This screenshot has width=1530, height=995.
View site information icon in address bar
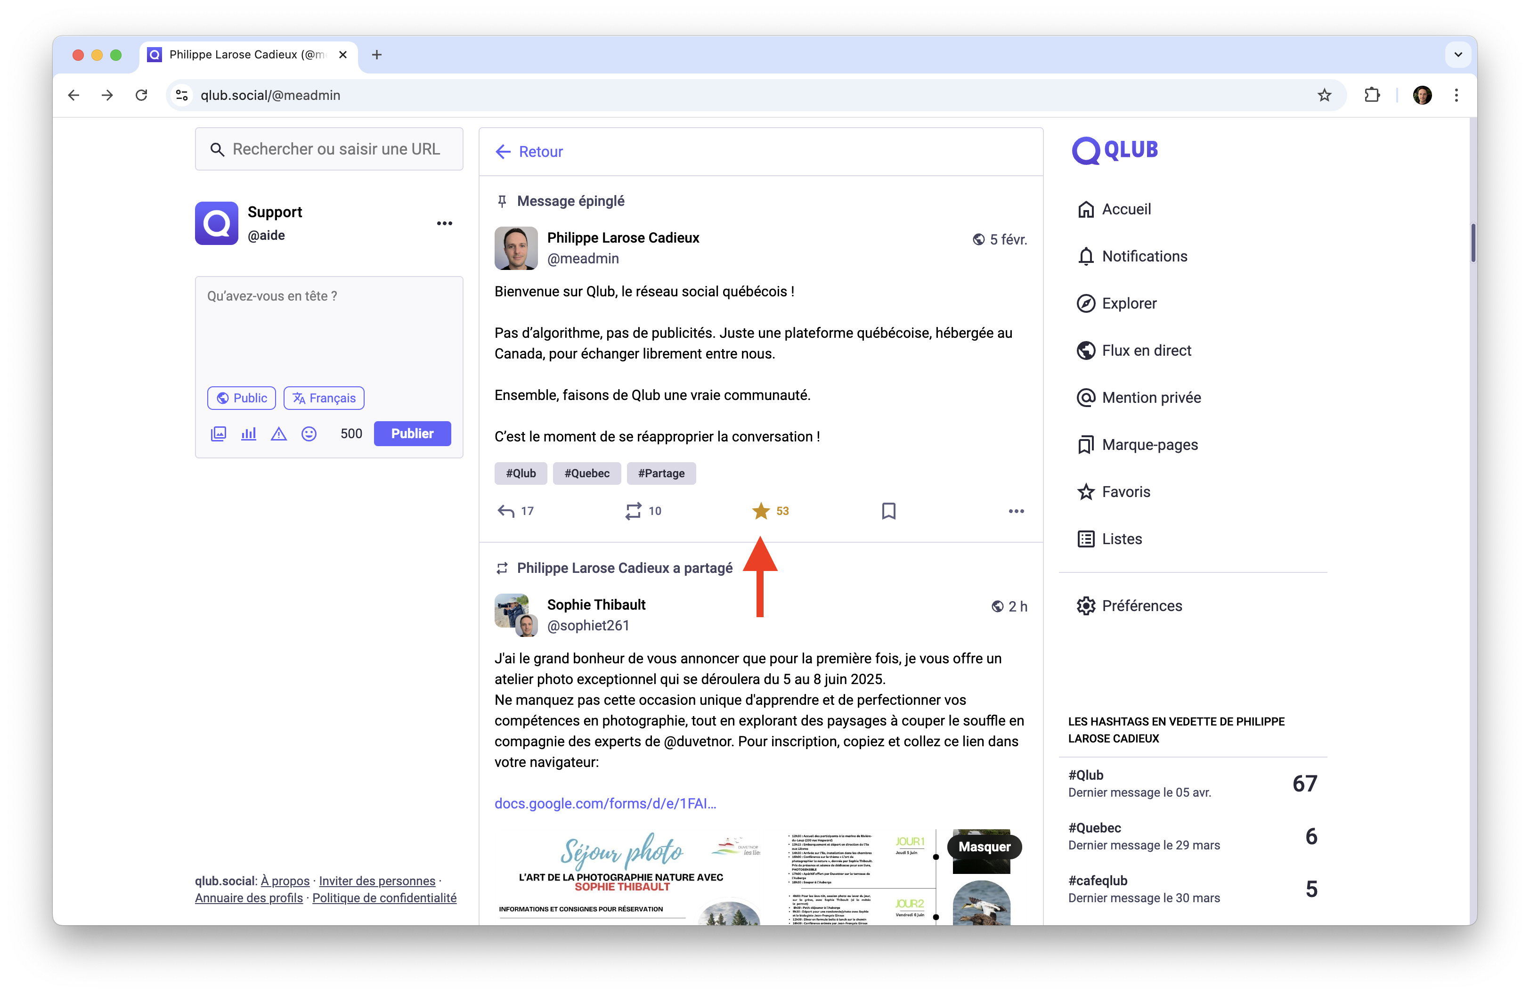click(x=182, y=95)
